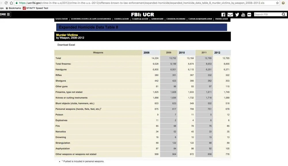Select the URL in the address bar
The image size is (288, 166).
(144, 3)
